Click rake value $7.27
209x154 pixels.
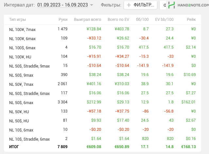(191, 93)
